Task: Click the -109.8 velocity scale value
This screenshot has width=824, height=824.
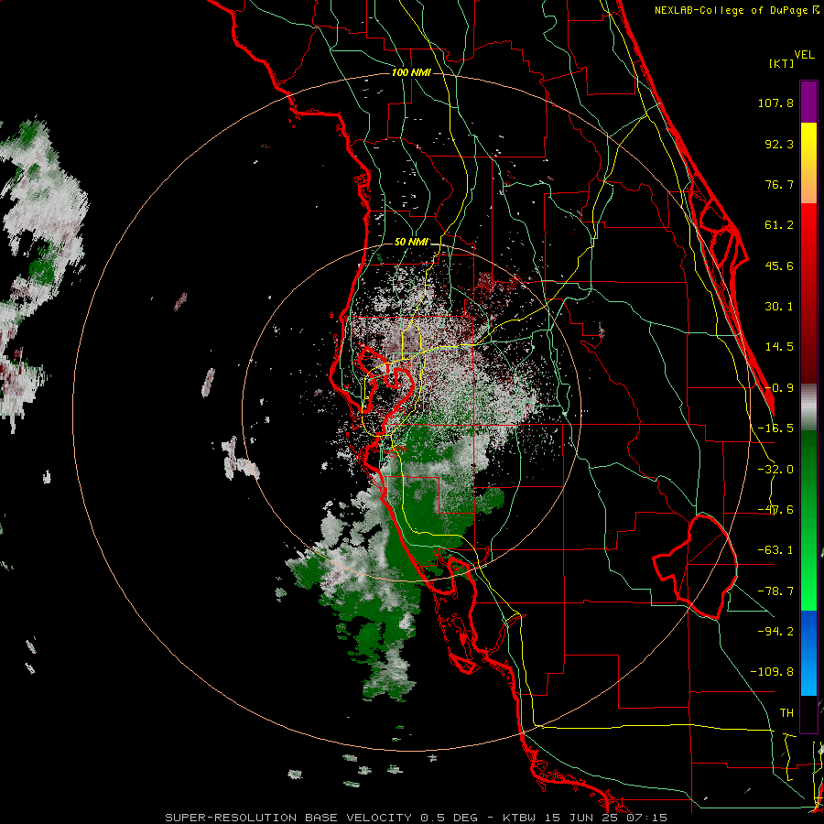Action: click(773, 672)
